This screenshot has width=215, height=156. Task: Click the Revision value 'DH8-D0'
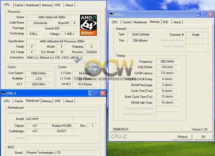[x=92, y=52]
